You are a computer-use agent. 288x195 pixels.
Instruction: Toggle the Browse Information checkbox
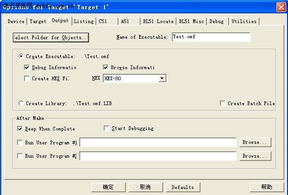[106, 67]
